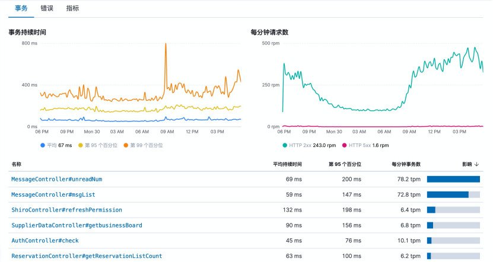493x262 pixels.
Task: Switch to the 事务 tab
Action: pyautogui.click(x=20, y=9)
